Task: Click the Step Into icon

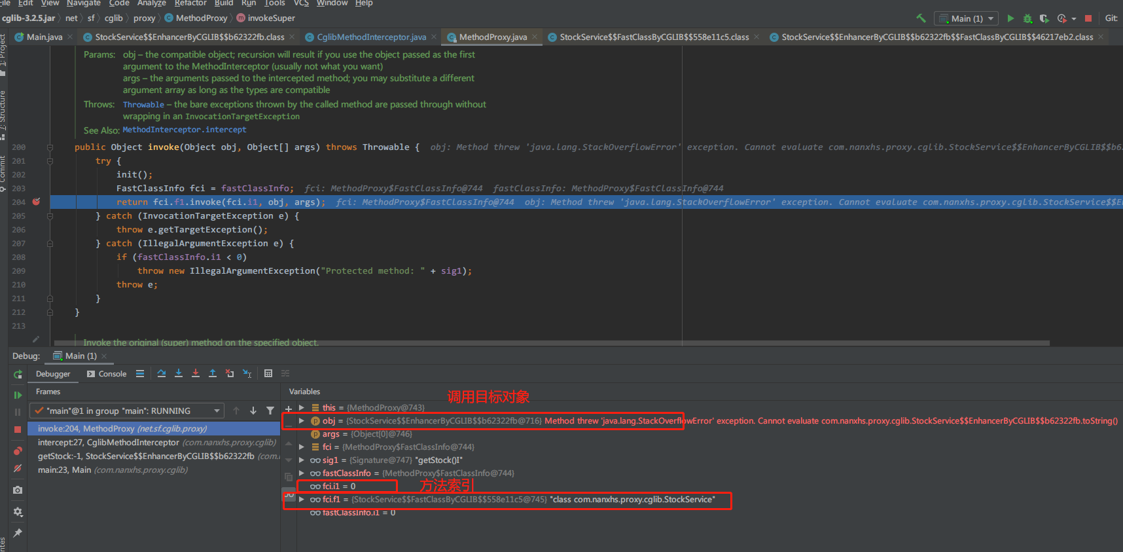Action: (x=179, y=373)
